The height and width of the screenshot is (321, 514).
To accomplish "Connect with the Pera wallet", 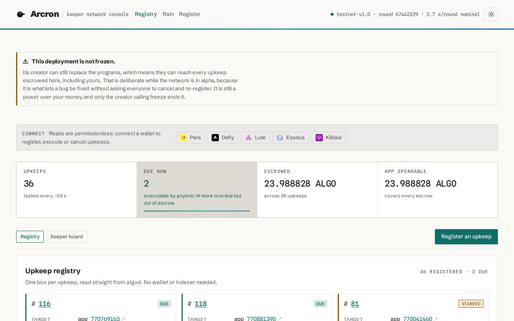I will point(190,138).
